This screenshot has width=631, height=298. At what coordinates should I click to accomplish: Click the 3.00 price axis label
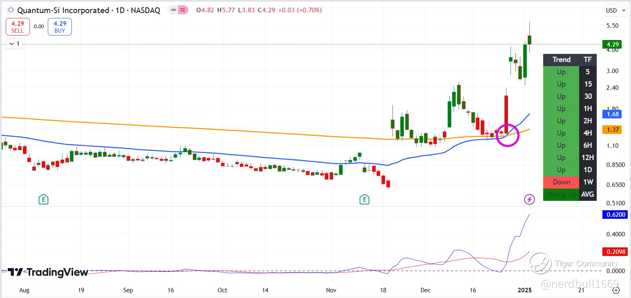612,71
